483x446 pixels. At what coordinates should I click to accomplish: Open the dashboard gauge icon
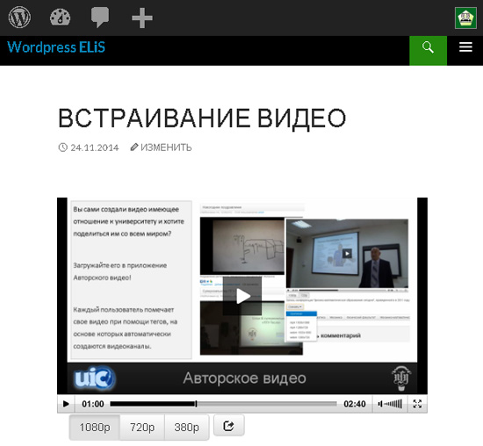click(x=60, y=18)
